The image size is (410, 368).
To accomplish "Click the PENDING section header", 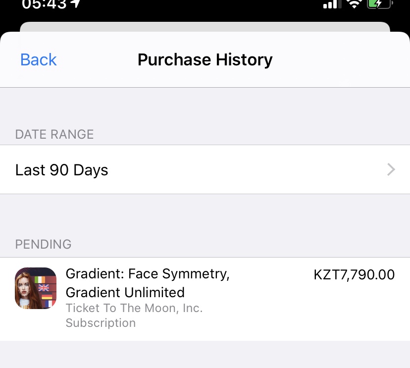I will pos(44,244).
